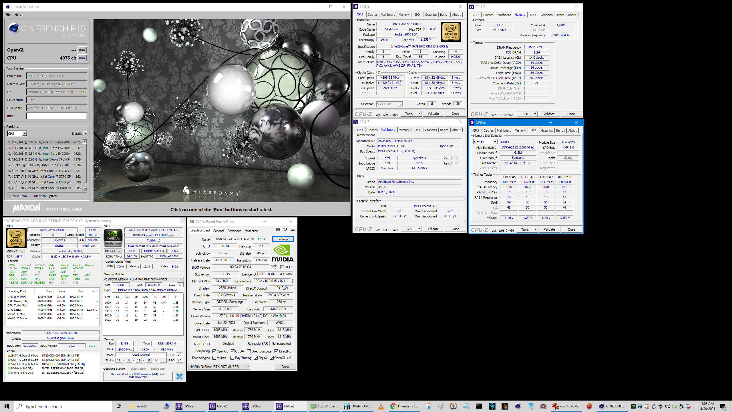Click Tools button in CPU-Z Mainboard window
Viewport: 732px width, 412px height.
(409, 229)
